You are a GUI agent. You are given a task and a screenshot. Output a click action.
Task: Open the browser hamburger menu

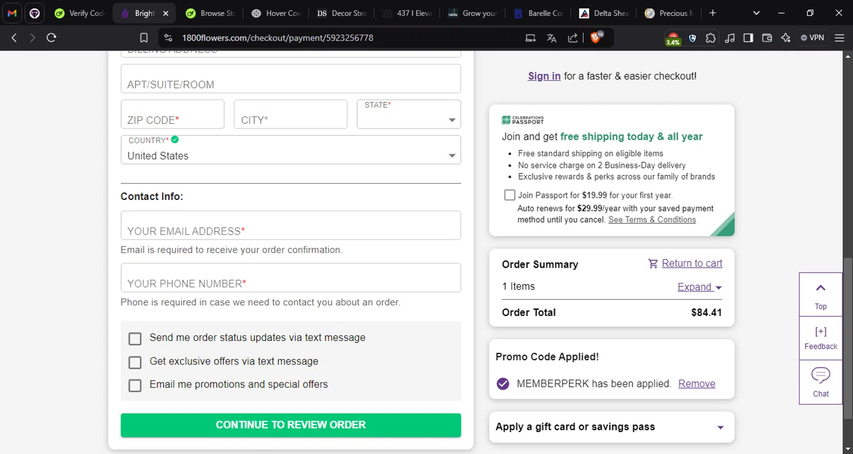[x=839, y=38]
